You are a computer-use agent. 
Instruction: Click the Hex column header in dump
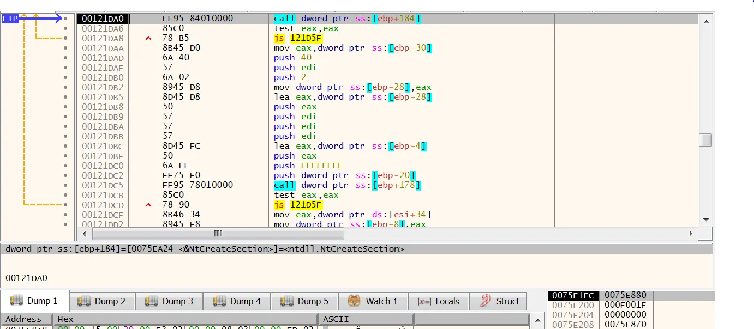pos(185,319)
